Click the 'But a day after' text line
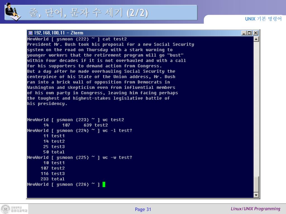 pyautogui.click(x=101, y=71)
